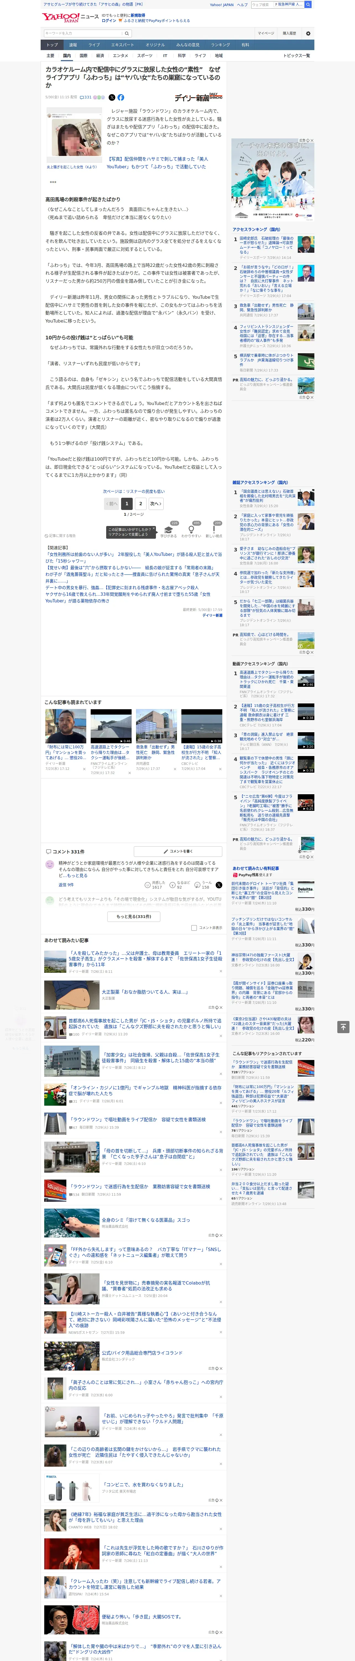
Task: Open トップ tab in main navigation
Action: pyautogui.click(x=52, y=45)
